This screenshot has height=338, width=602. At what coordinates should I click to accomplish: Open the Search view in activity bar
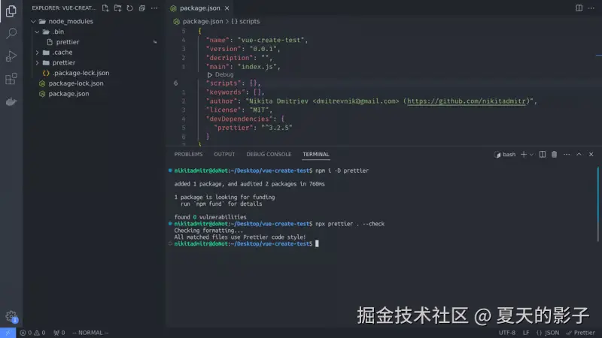point(11,33)
